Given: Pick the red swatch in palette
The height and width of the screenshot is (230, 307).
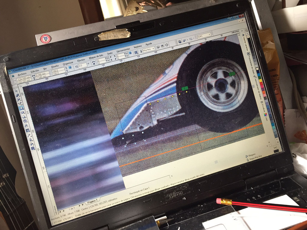Looking at the screenshot, I should click(261, 83).
